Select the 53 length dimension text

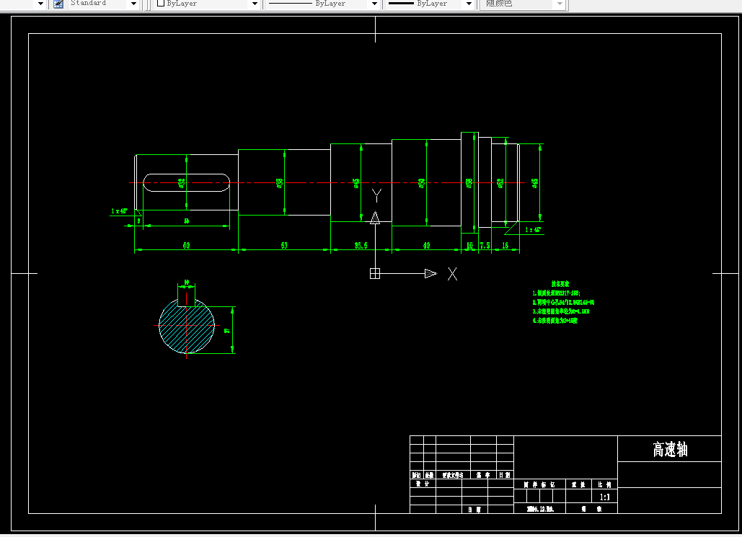[284, 246]
